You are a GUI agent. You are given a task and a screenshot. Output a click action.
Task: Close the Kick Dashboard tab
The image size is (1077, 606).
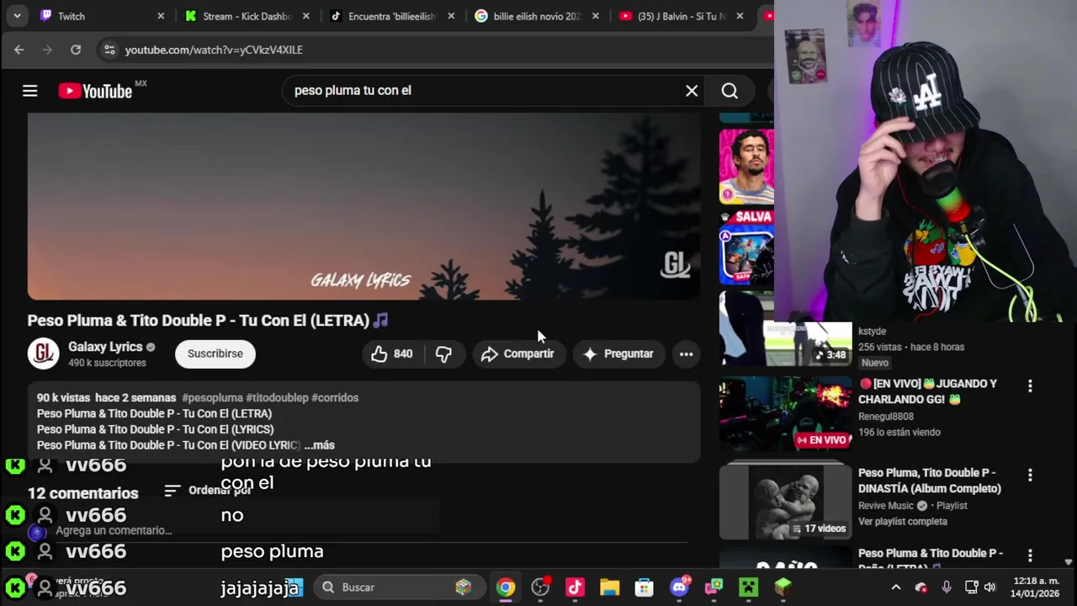306,16
